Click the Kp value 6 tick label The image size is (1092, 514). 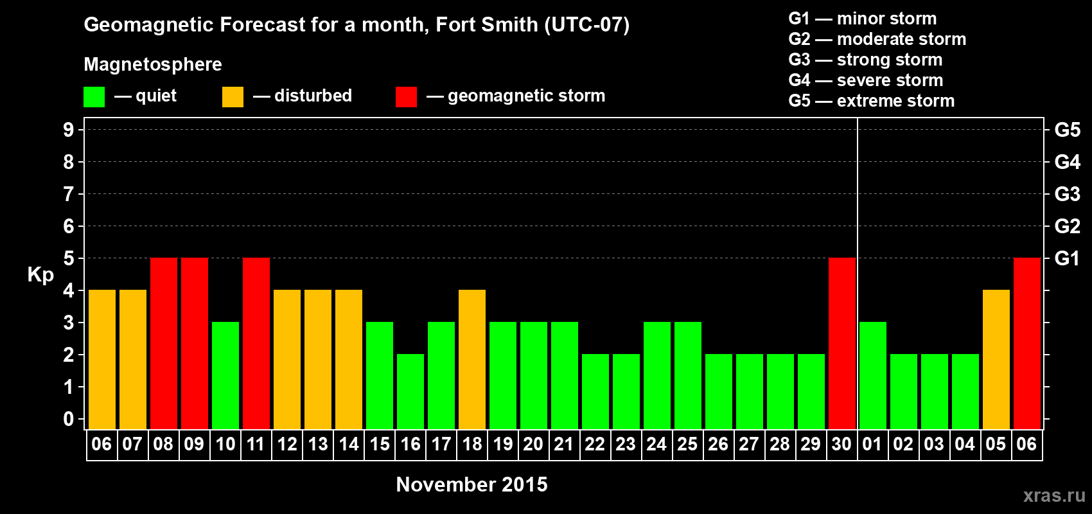pyautogui.click(x=69, y=226)
